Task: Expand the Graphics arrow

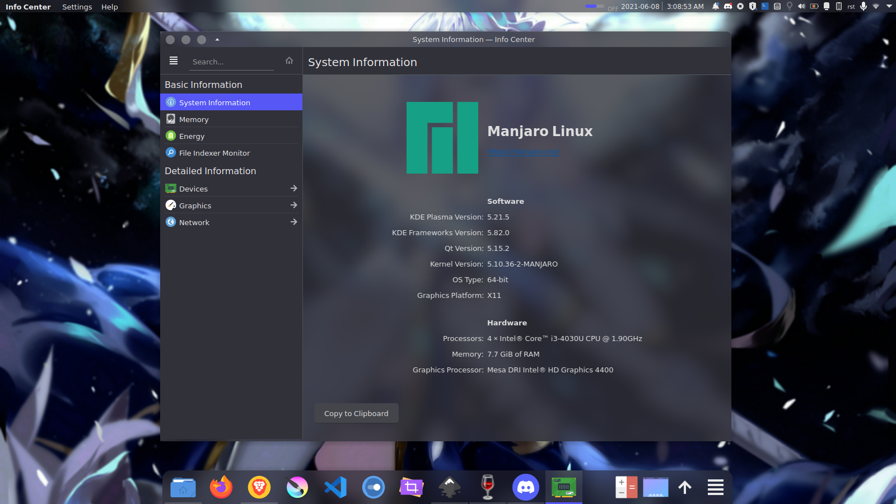Action: coord(293,205)
